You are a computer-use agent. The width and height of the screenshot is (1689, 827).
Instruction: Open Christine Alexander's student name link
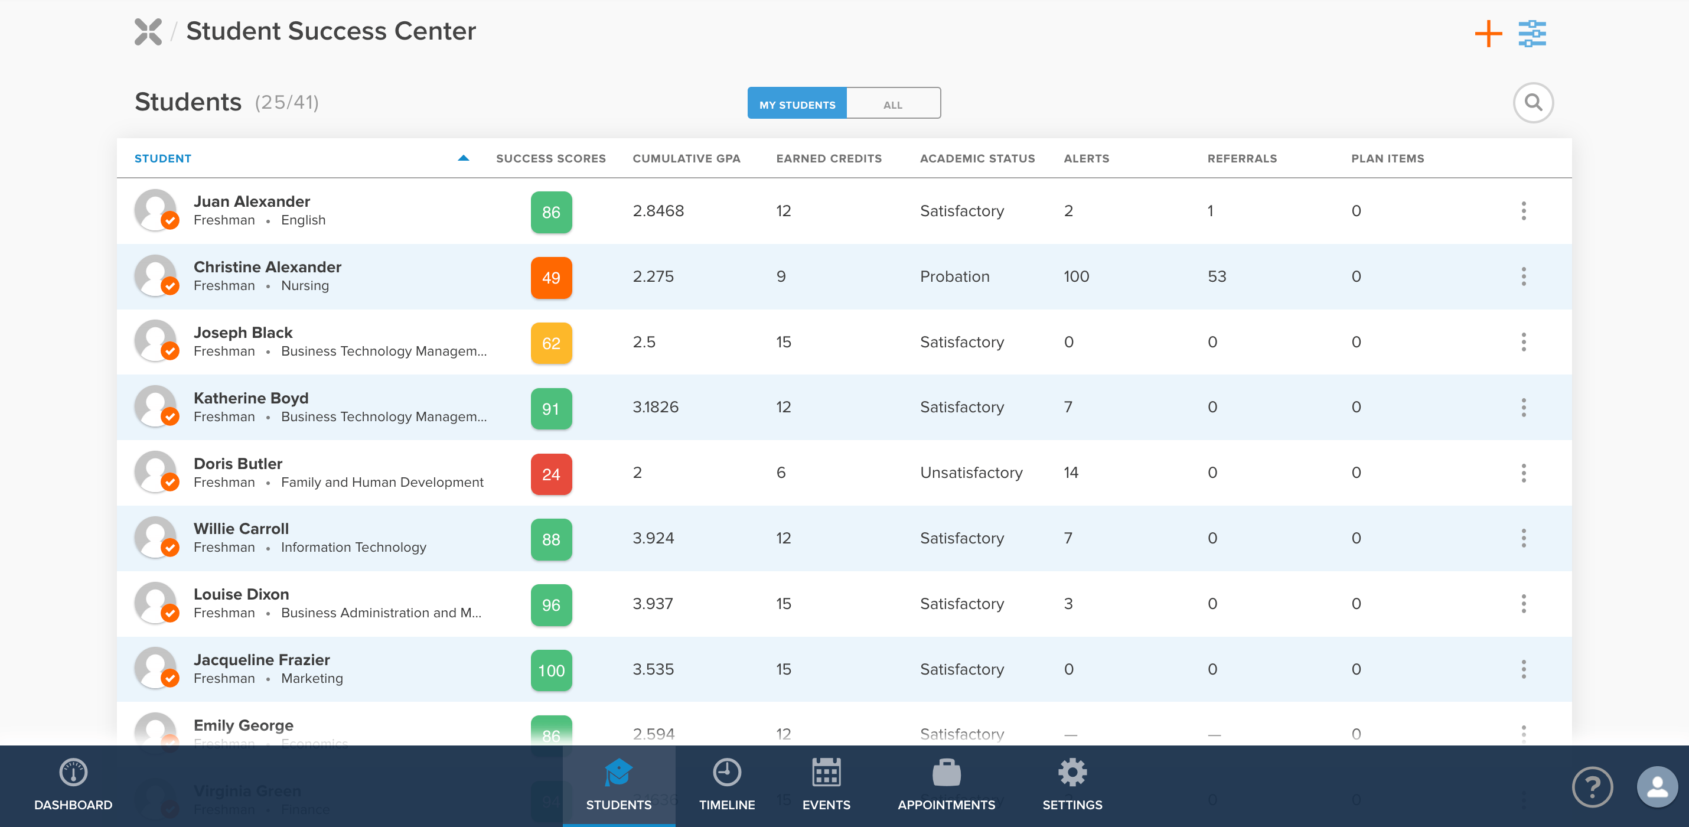(267, 267)
